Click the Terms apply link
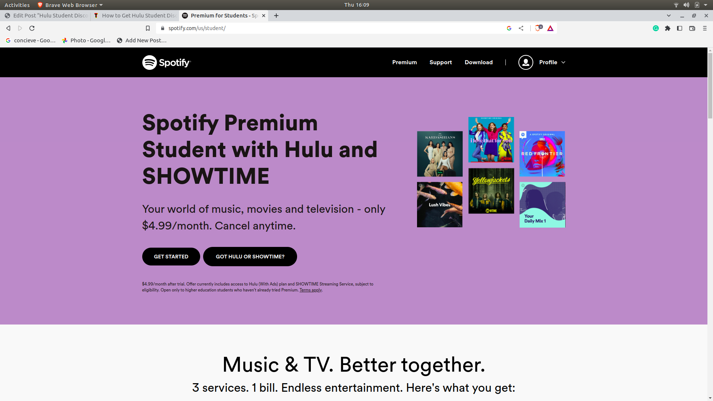This screenshot has width=713, height=401. pyautogui.click(x=310, y=290)
